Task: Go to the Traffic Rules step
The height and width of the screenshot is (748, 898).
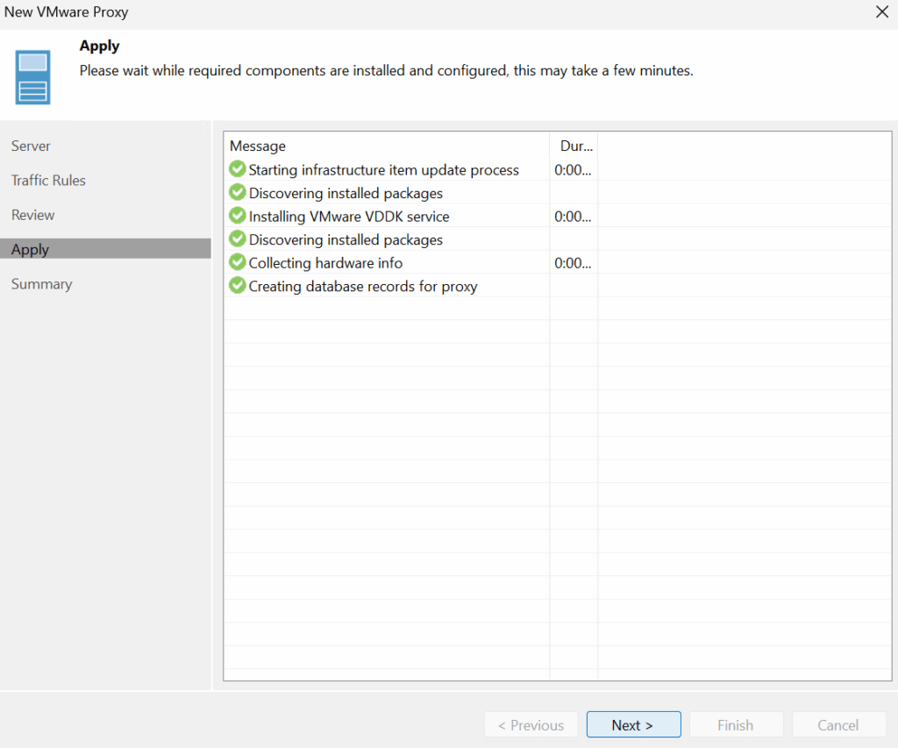Action: coord(49,181)
